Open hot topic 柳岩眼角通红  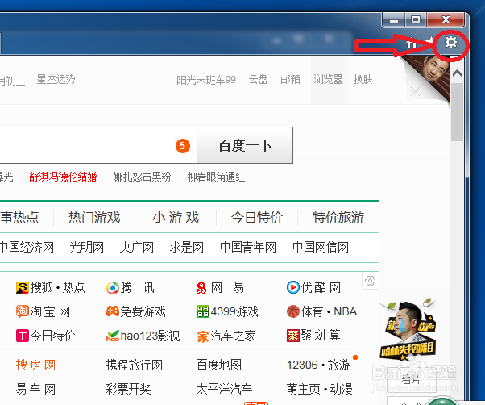coord(217,177)
